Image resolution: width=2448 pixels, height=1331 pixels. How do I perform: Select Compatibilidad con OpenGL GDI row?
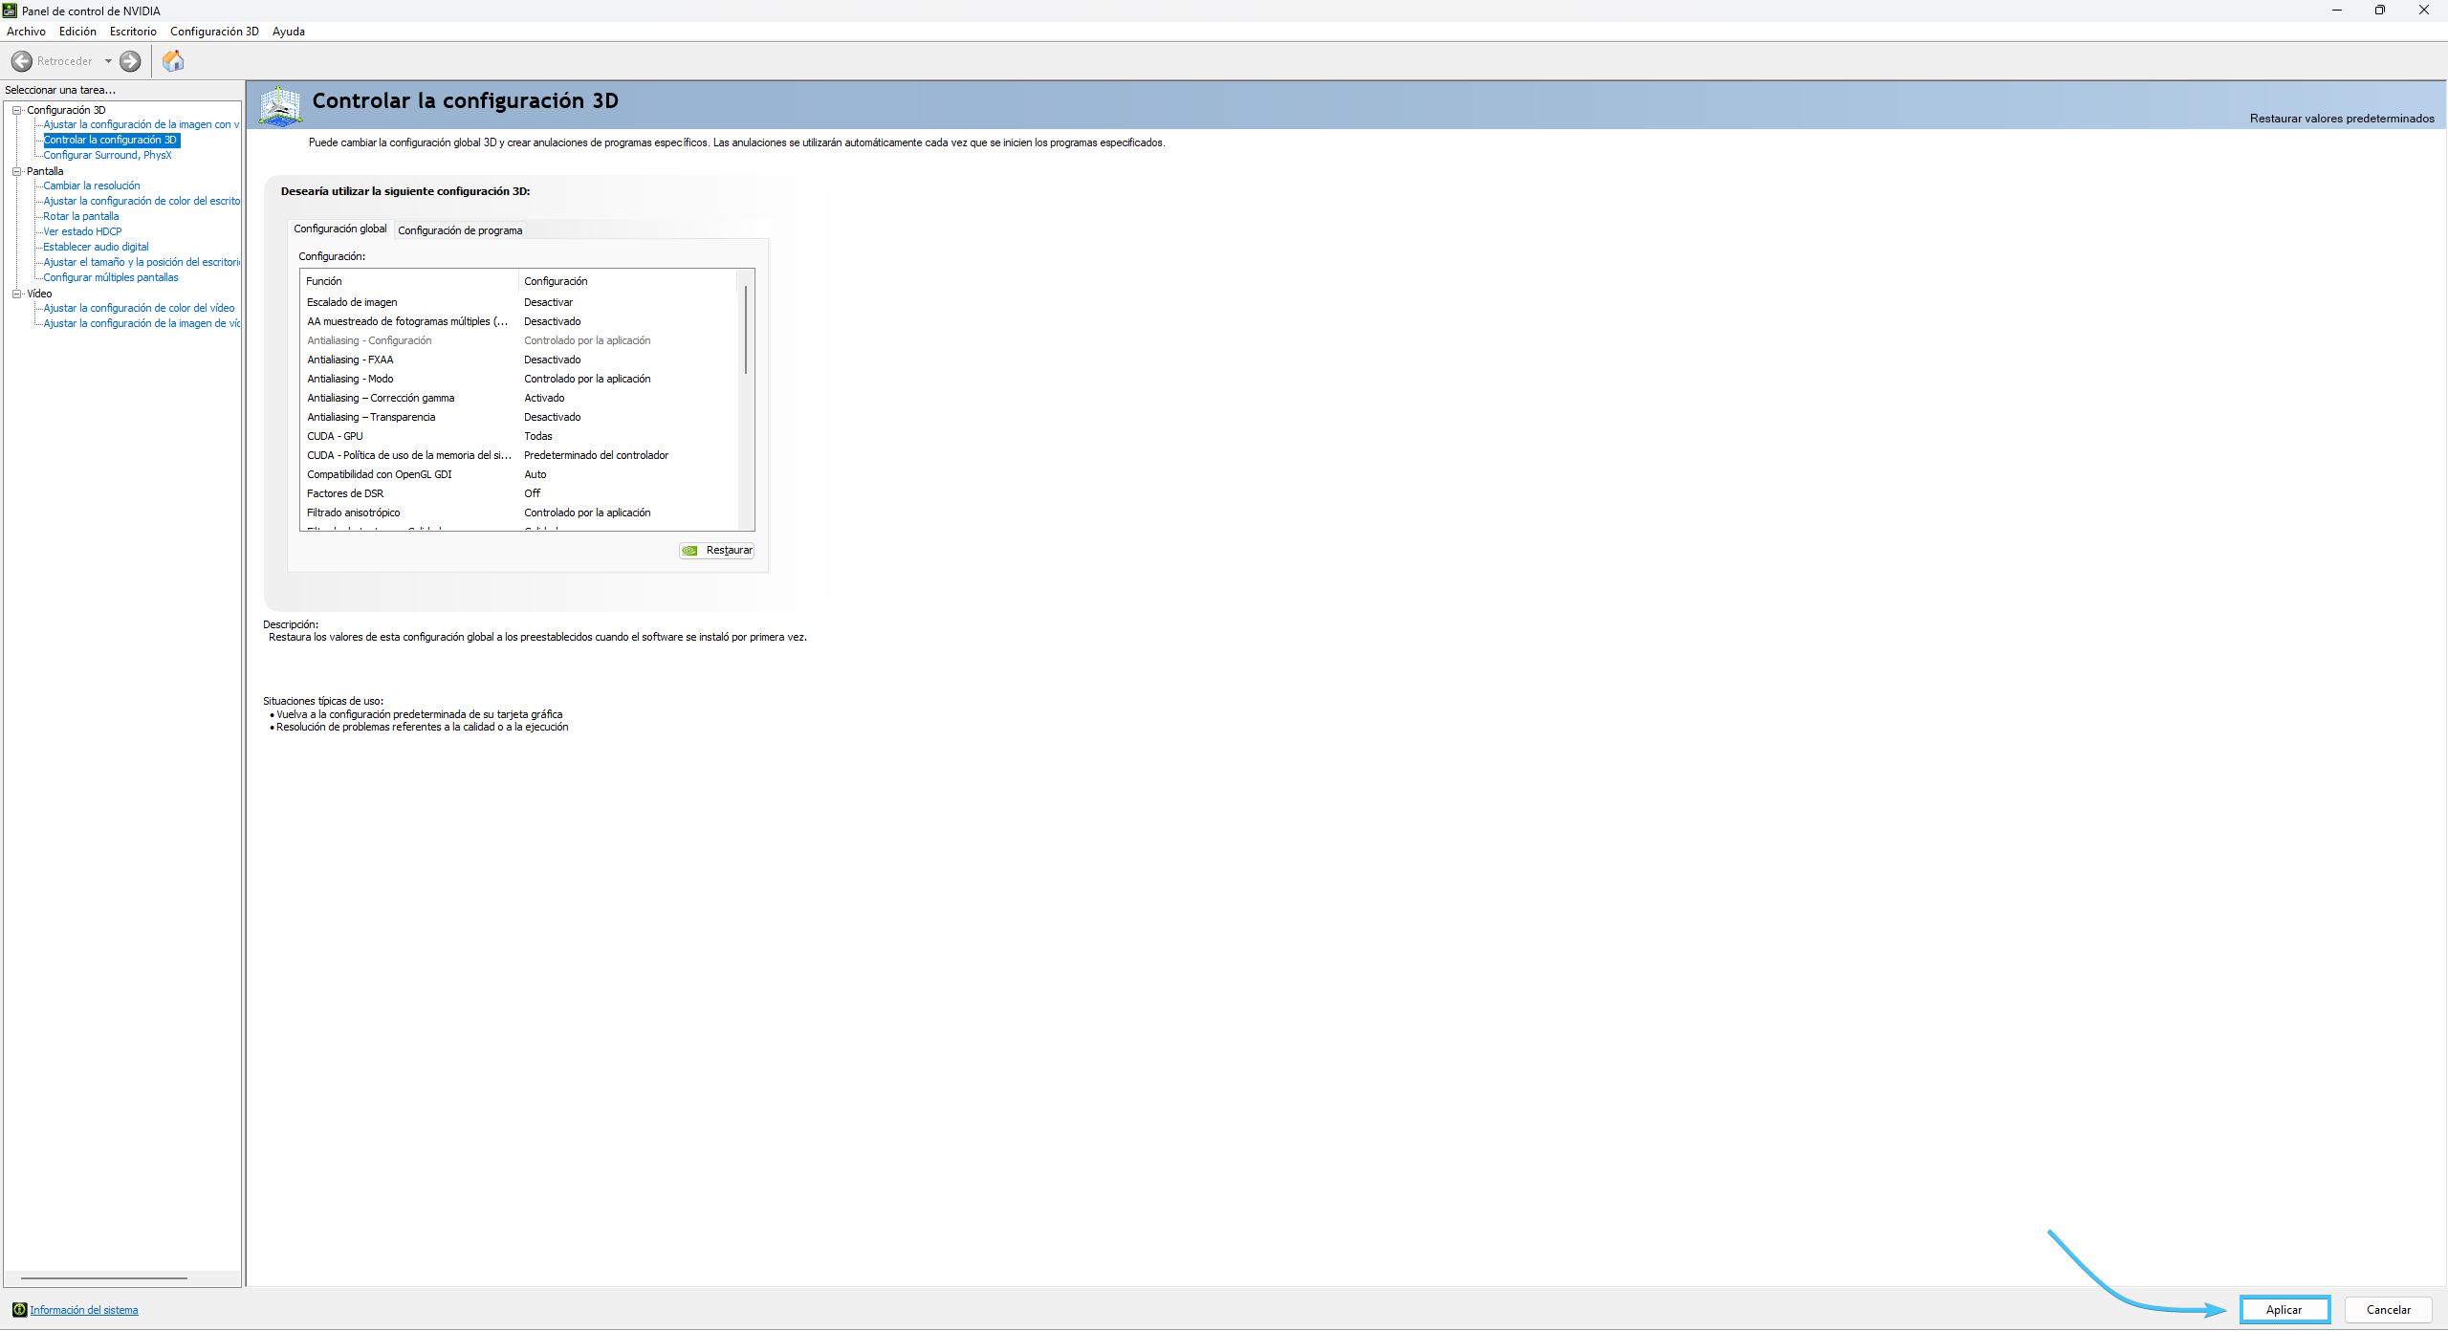point(521,474)
